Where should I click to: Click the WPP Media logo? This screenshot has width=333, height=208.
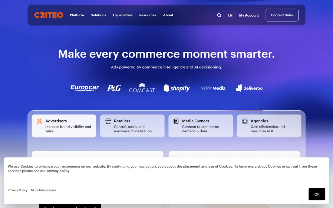213,88
